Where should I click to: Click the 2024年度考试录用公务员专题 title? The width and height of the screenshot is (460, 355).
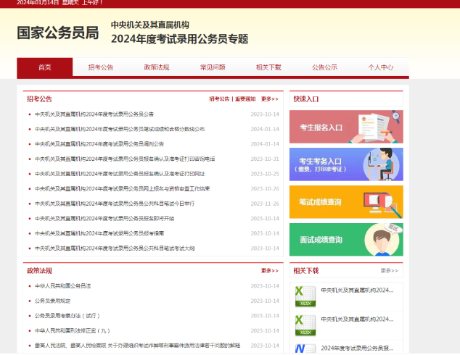tap(179, 39)
